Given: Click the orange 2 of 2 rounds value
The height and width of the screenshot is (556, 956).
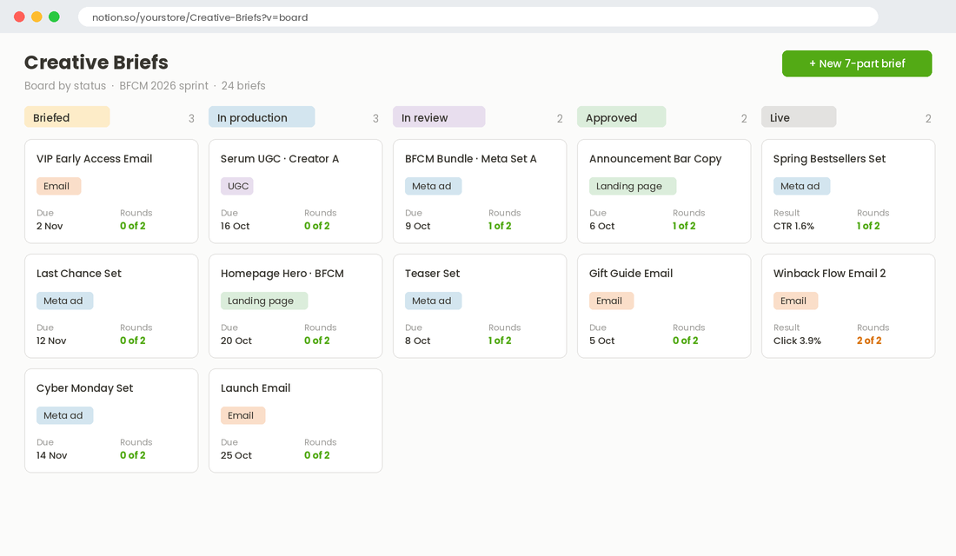Looking at the screenshot, I should [x=869, y=341].
